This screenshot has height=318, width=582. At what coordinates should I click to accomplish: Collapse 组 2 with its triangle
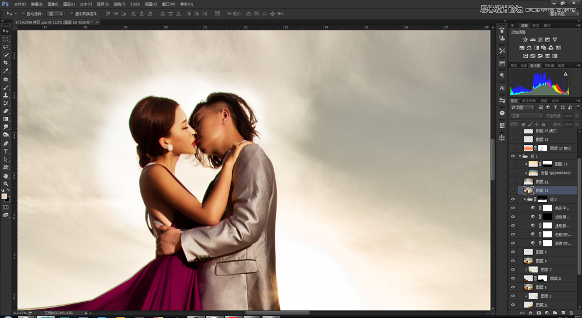[x=525, y=200]
